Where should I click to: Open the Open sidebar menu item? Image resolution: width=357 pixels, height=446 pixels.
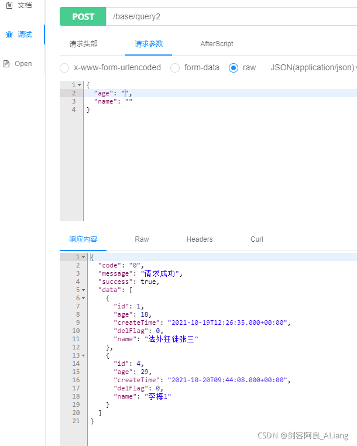[18, 64]
